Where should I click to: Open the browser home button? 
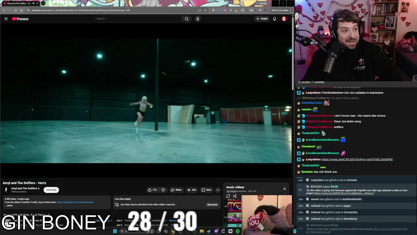[x=22, y=10]
